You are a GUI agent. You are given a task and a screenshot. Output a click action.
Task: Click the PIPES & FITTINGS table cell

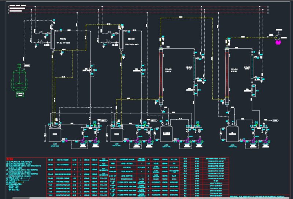[126, 164]
